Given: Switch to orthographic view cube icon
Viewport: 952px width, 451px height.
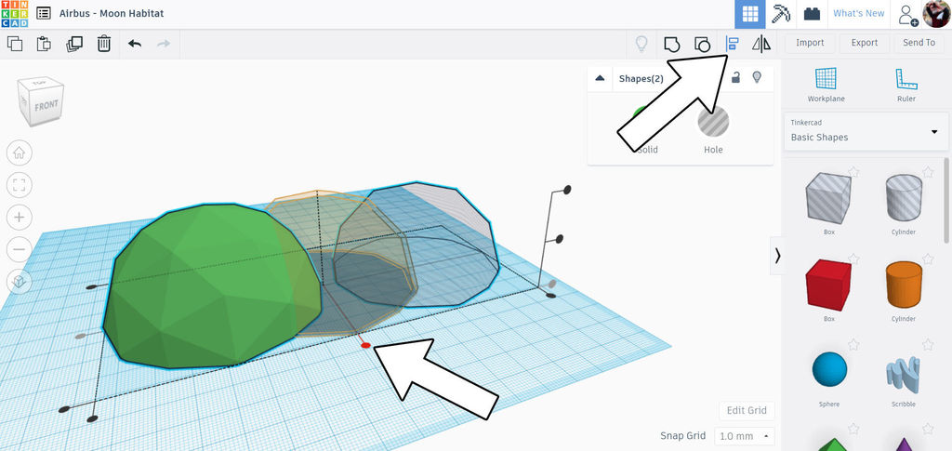Looking at the screenshot, I should 19,282.
